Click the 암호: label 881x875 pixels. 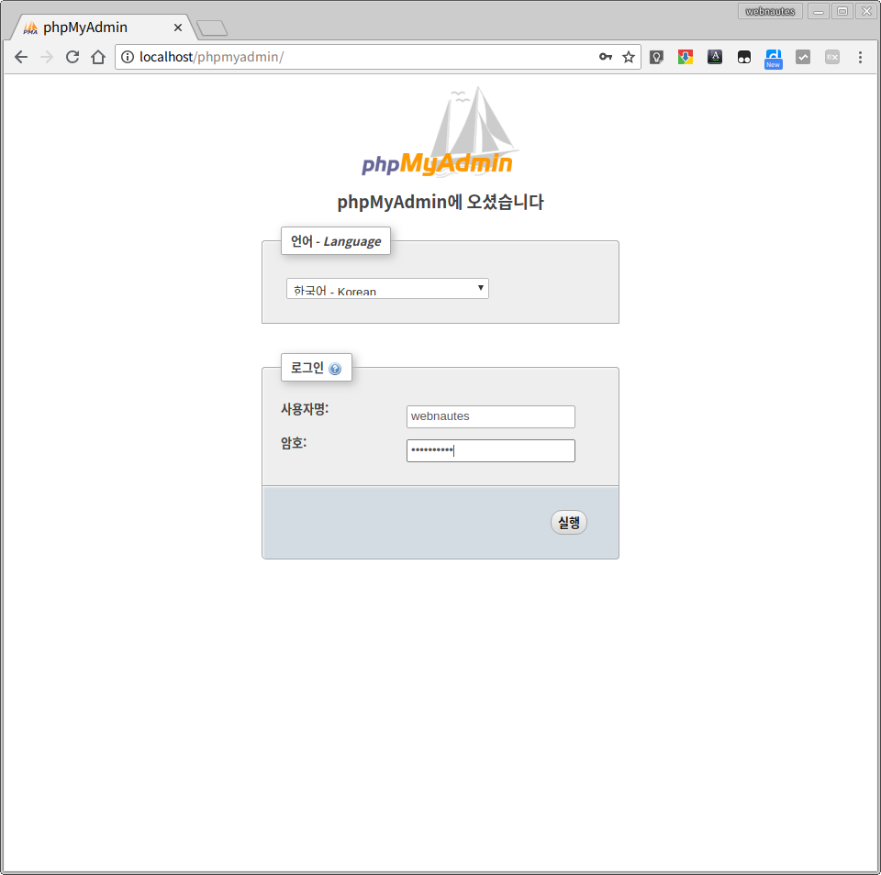click(294, 443)
